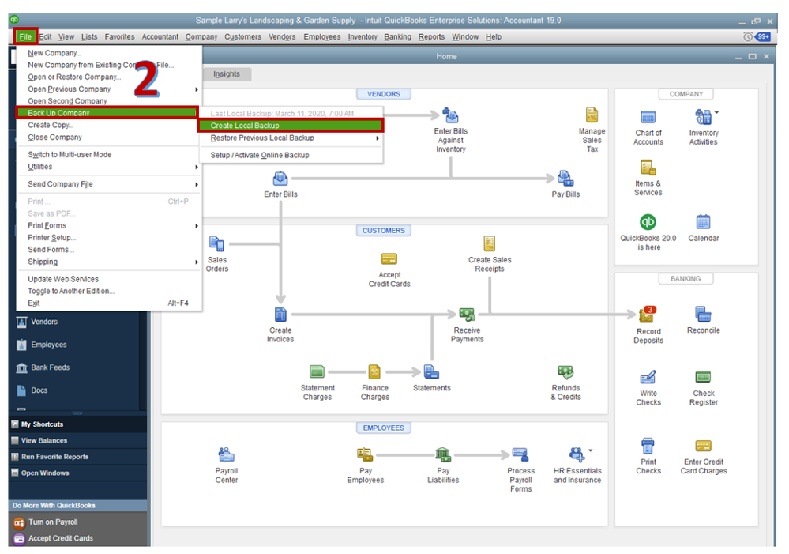
Task: Select Open Windows in the sidebar
Action: point(77,473)
